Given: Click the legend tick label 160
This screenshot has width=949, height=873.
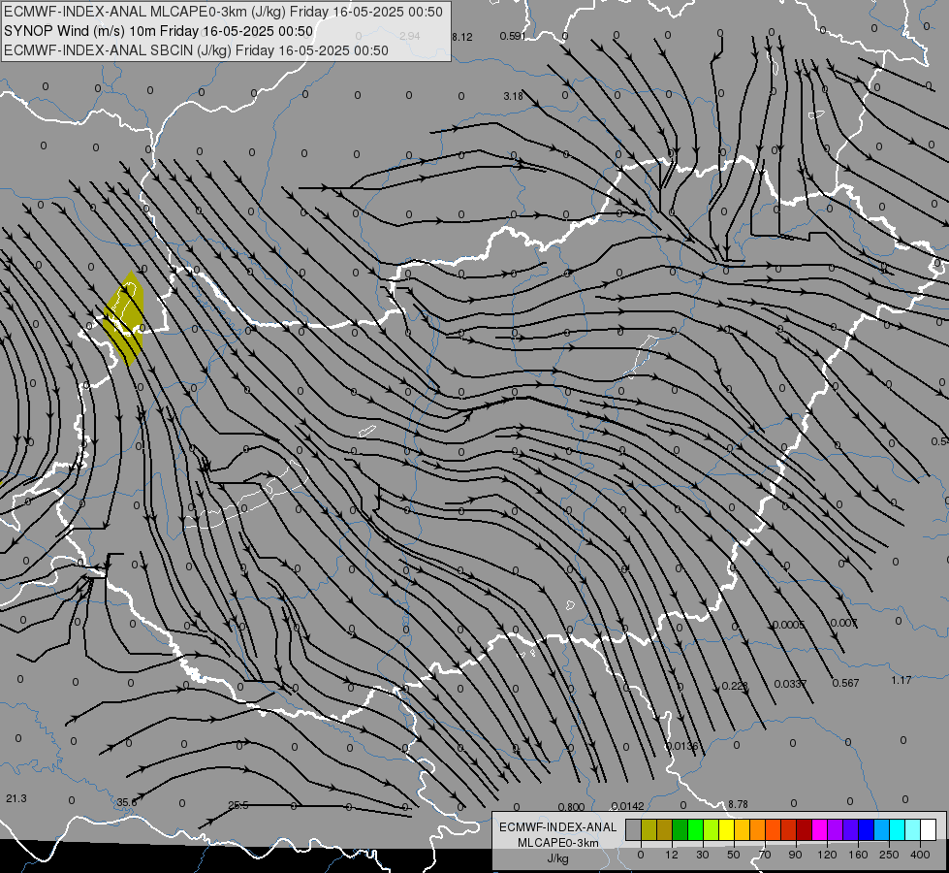Looking at the screenshot, I should point(858,855).
